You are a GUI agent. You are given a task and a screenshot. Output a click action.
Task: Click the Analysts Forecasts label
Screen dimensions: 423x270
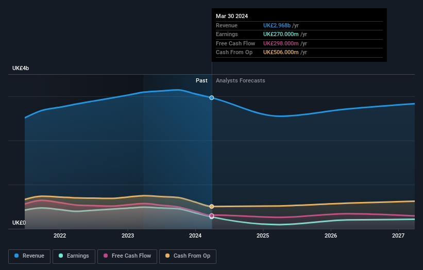coord(241,81)
